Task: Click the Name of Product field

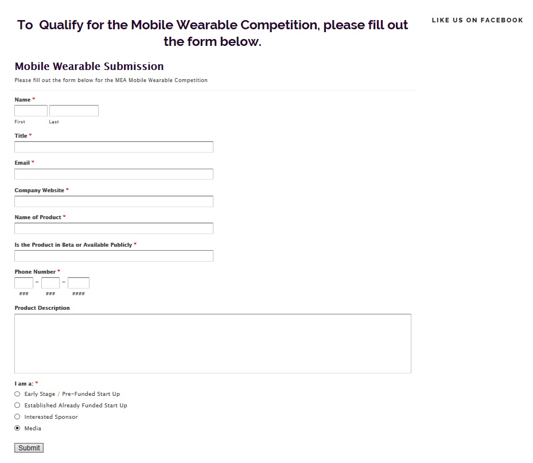Action: pyautogui.click(x=114, y=228)
